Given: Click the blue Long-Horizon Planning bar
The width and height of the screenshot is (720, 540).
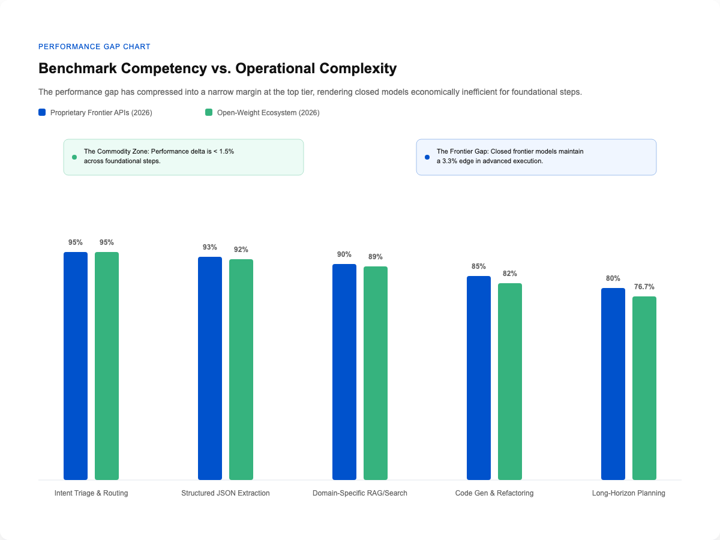Looking at the screenshot, I should [x=613, y=384].
